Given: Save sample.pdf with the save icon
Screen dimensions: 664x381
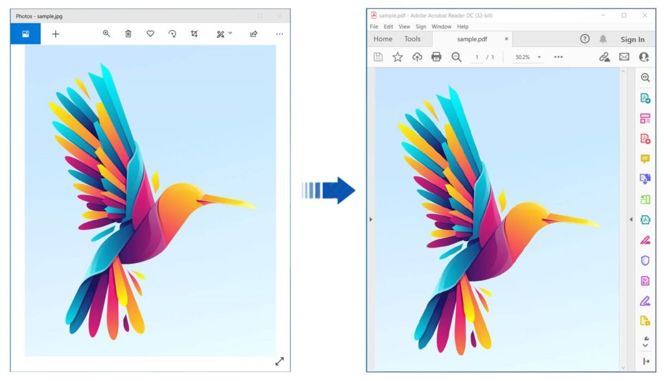Looking at the screenshot, I should [377, 57].
